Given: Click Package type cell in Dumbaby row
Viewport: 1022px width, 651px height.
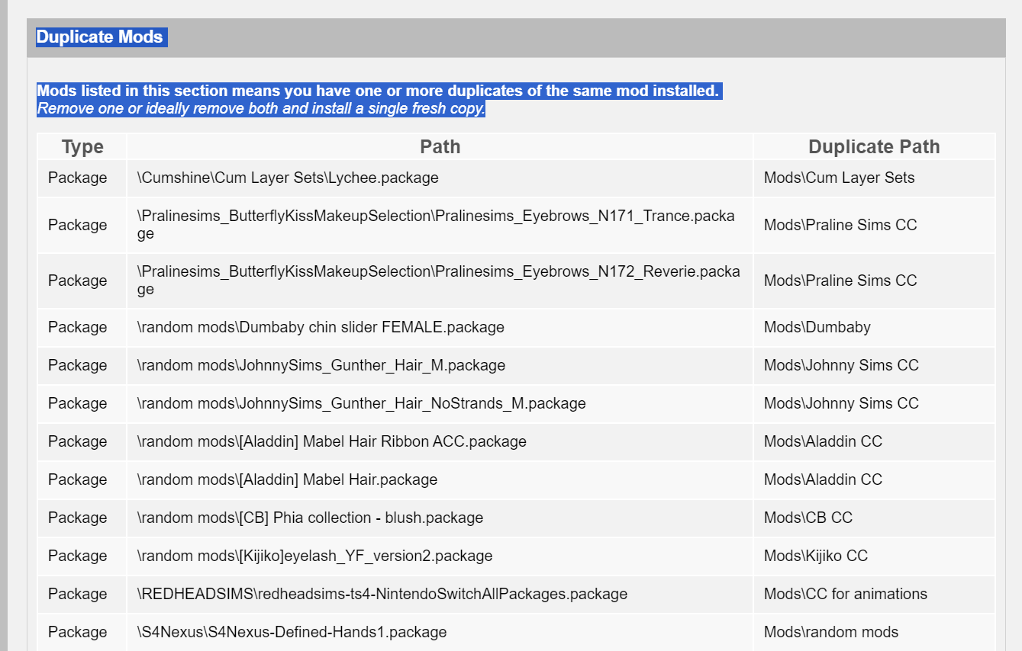Looking at the screenshot, I should coord(82,327).
